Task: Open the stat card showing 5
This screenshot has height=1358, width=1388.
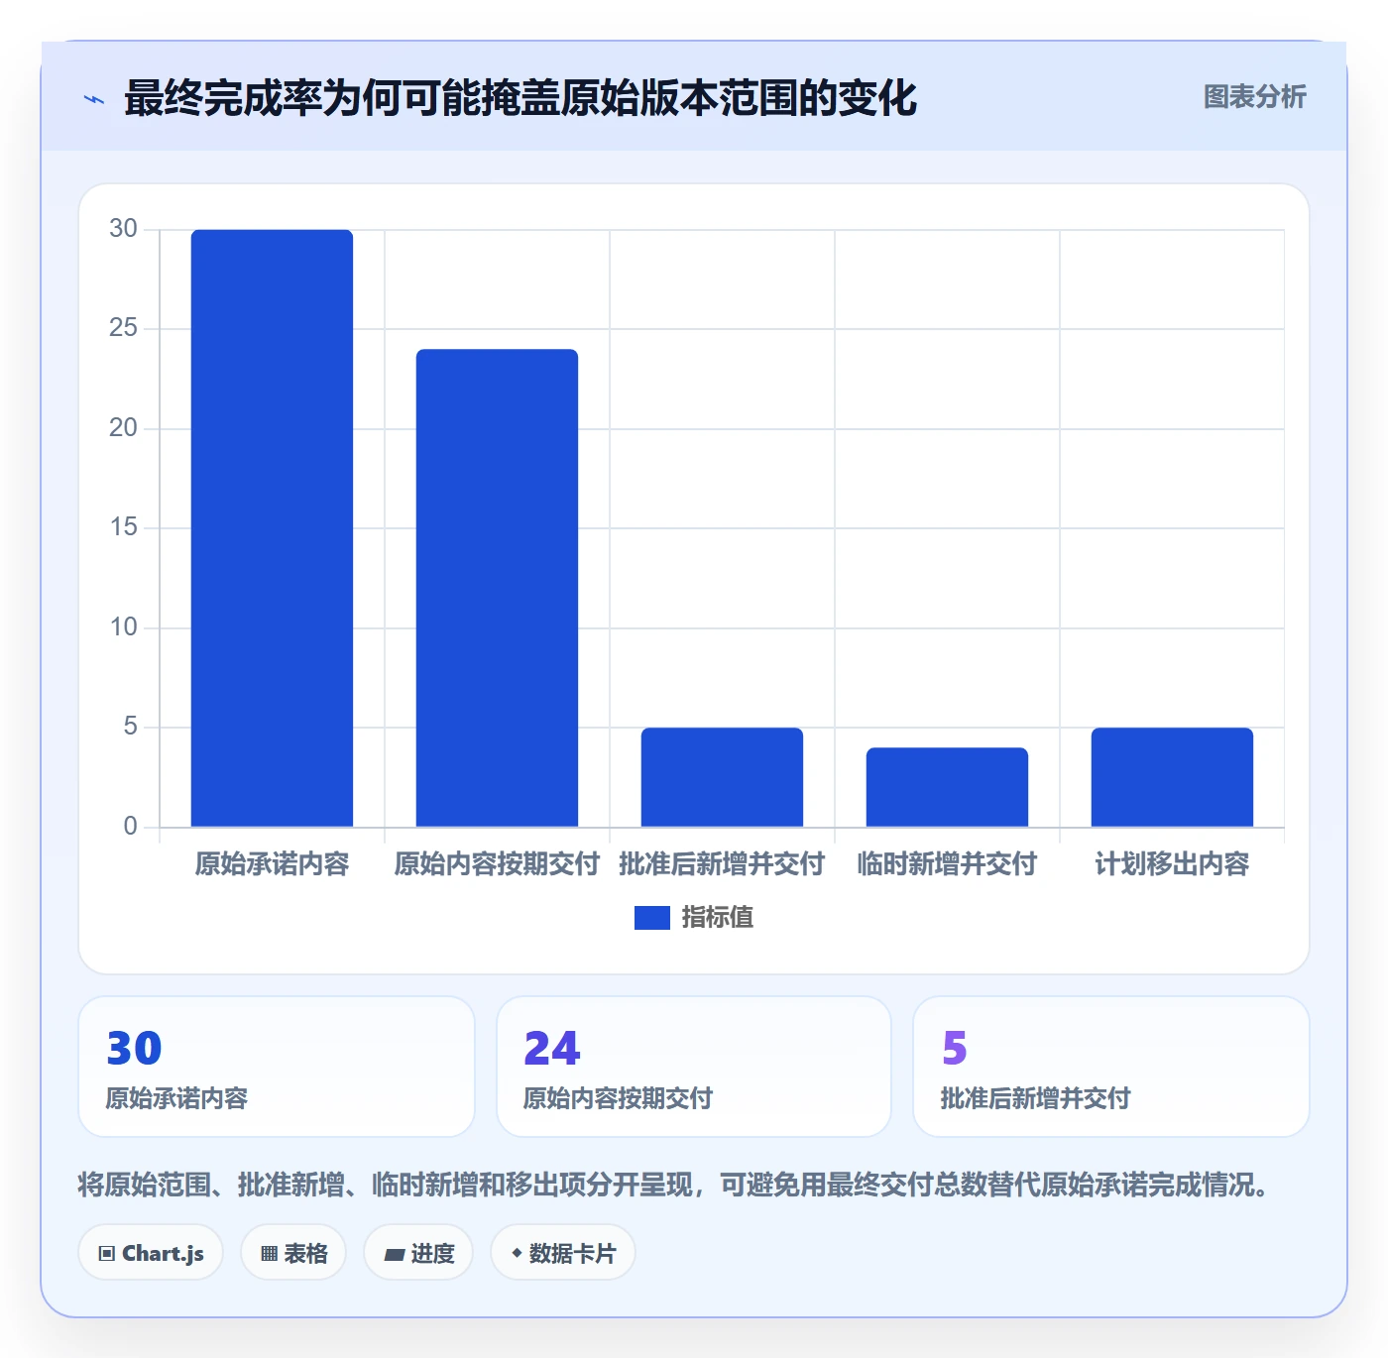Action: 1111,1067
